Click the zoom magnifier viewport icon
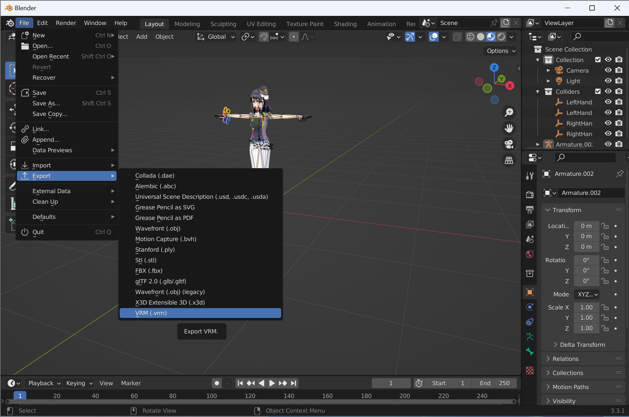The width and height of the screenshot is (629, 417). 509,112
